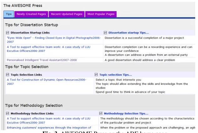The height and width of the screenshot is (133, 198).
Task: Open team work link under Dissertation Startup Links
Action: (49, 49)
